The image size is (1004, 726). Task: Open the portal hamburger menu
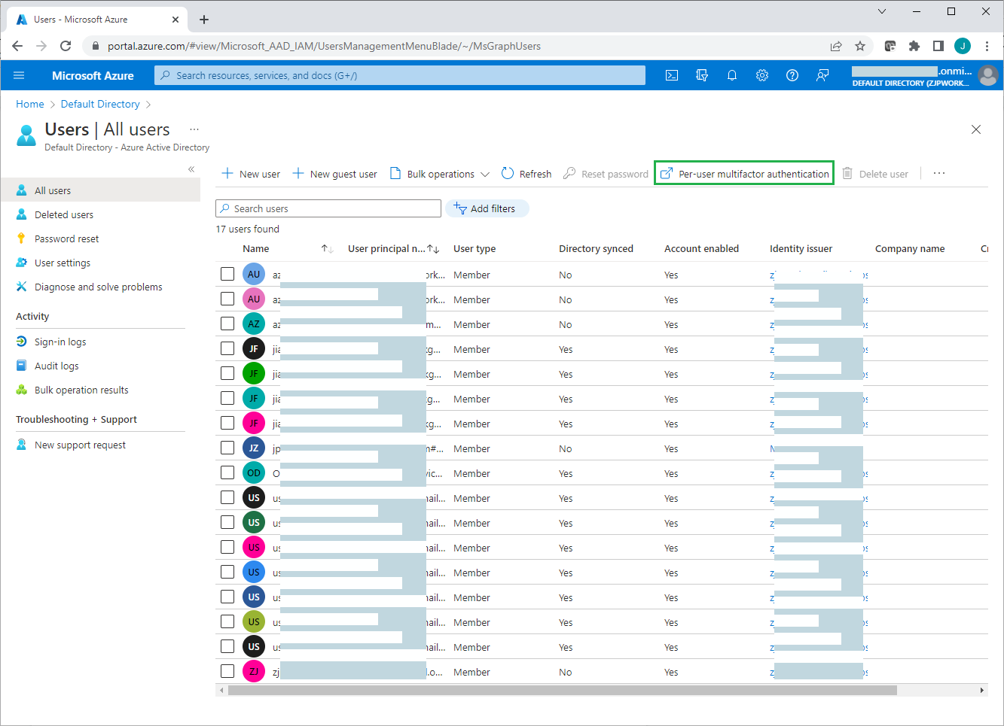(x=20, y=75)
